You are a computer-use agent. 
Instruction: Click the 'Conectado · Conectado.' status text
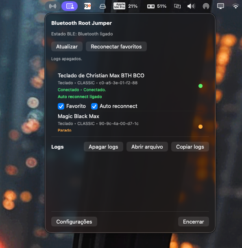[82, 90]
